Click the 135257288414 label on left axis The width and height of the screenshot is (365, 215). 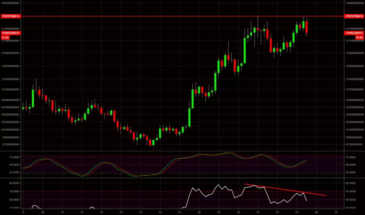11,16
